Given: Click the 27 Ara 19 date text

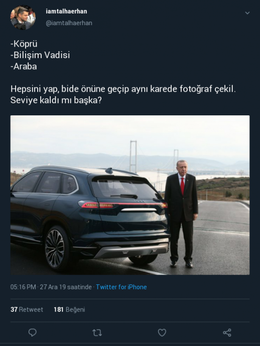Looking at the screenshot, I should click(x=53, y=287).
